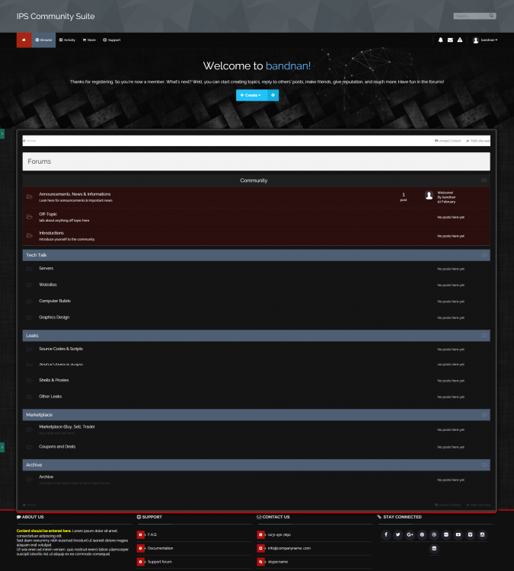Click the Twitter icon in footer
The height and width of the screenshot is (571, 514).
point(397,534)
